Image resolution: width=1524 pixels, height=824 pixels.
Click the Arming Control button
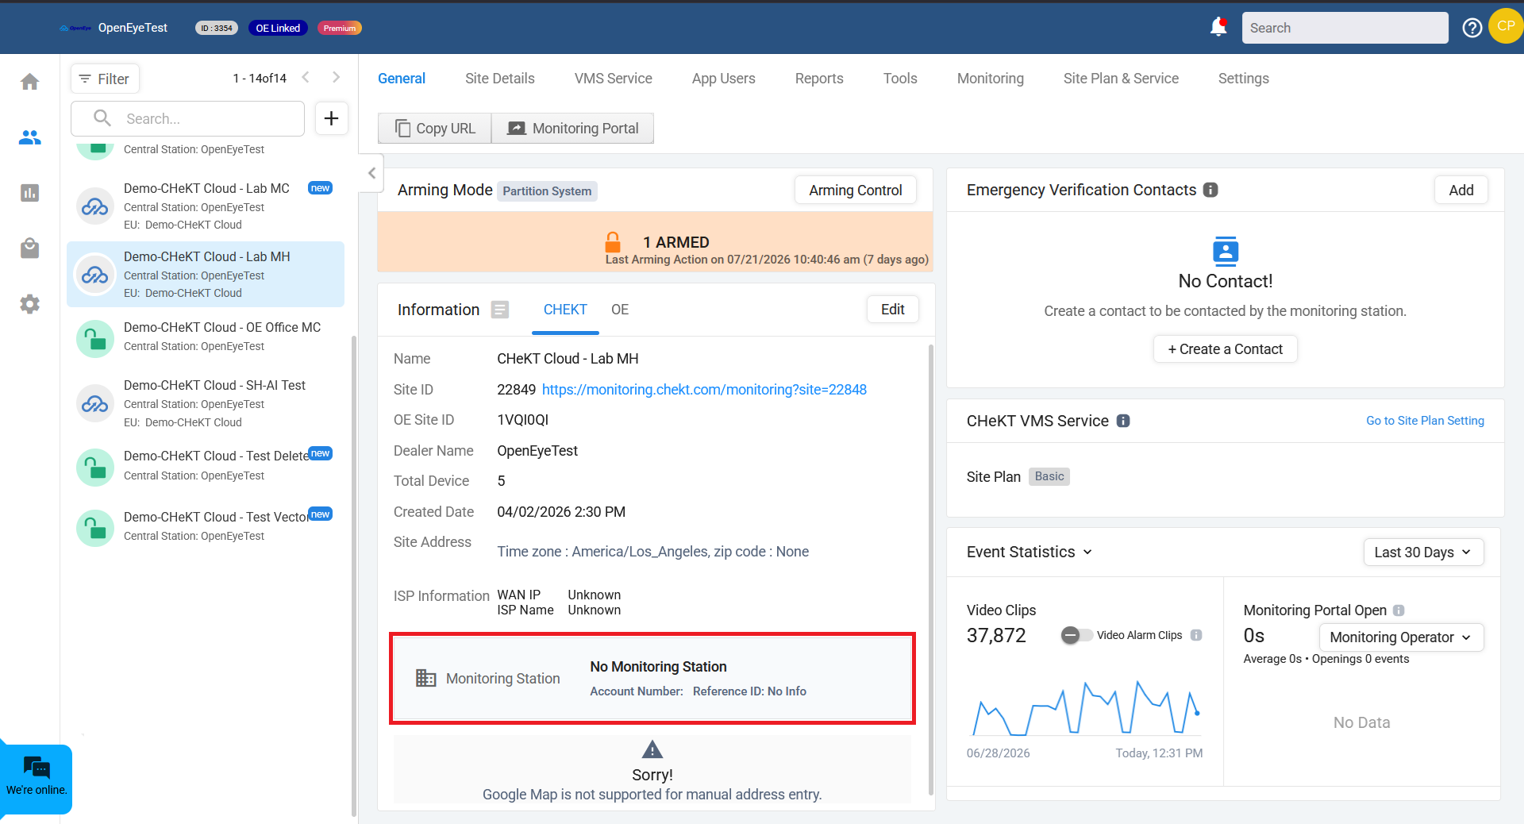pos(856,191)
